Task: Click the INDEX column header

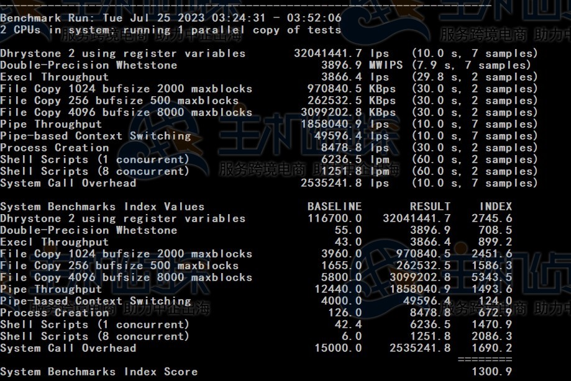Action: point(495,207)
